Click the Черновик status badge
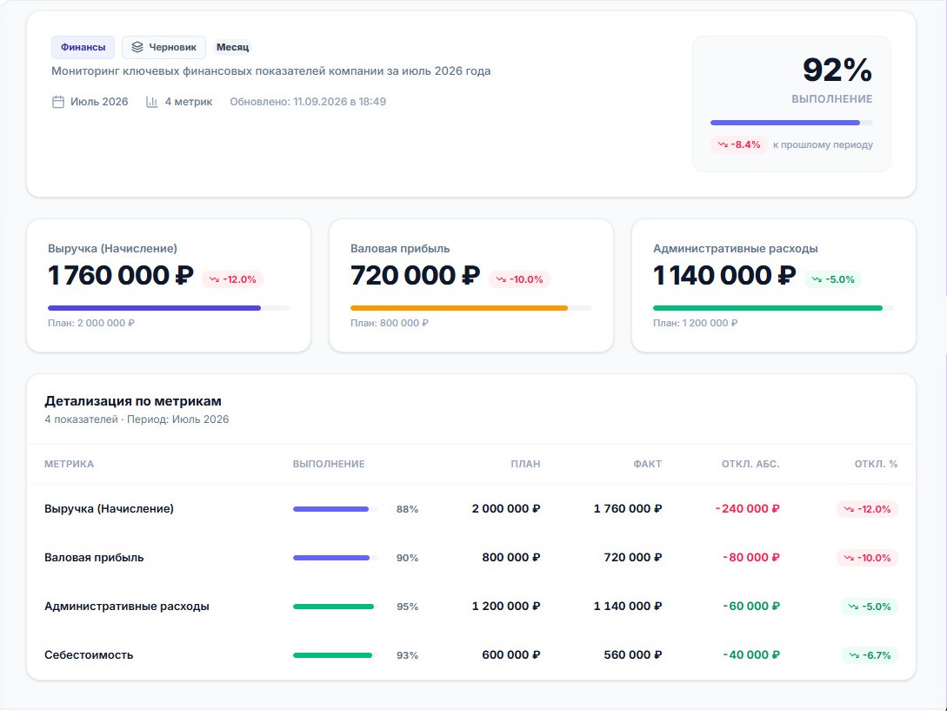 pos(163,47)
